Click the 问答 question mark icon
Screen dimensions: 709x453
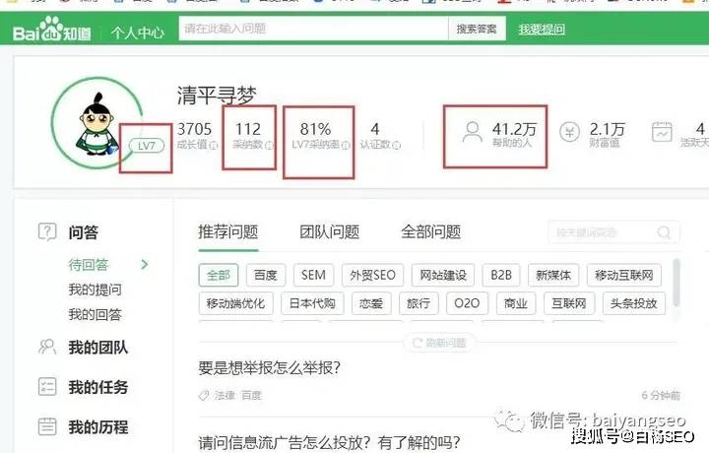(x=47, y=232)
